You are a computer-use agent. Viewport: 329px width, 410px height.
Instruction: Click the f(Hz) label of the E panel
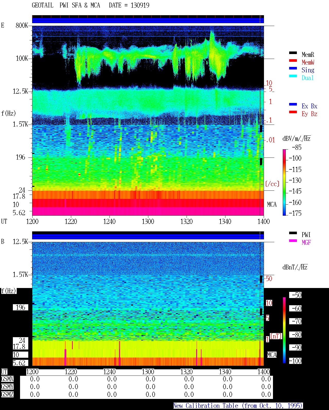[8, 114]
